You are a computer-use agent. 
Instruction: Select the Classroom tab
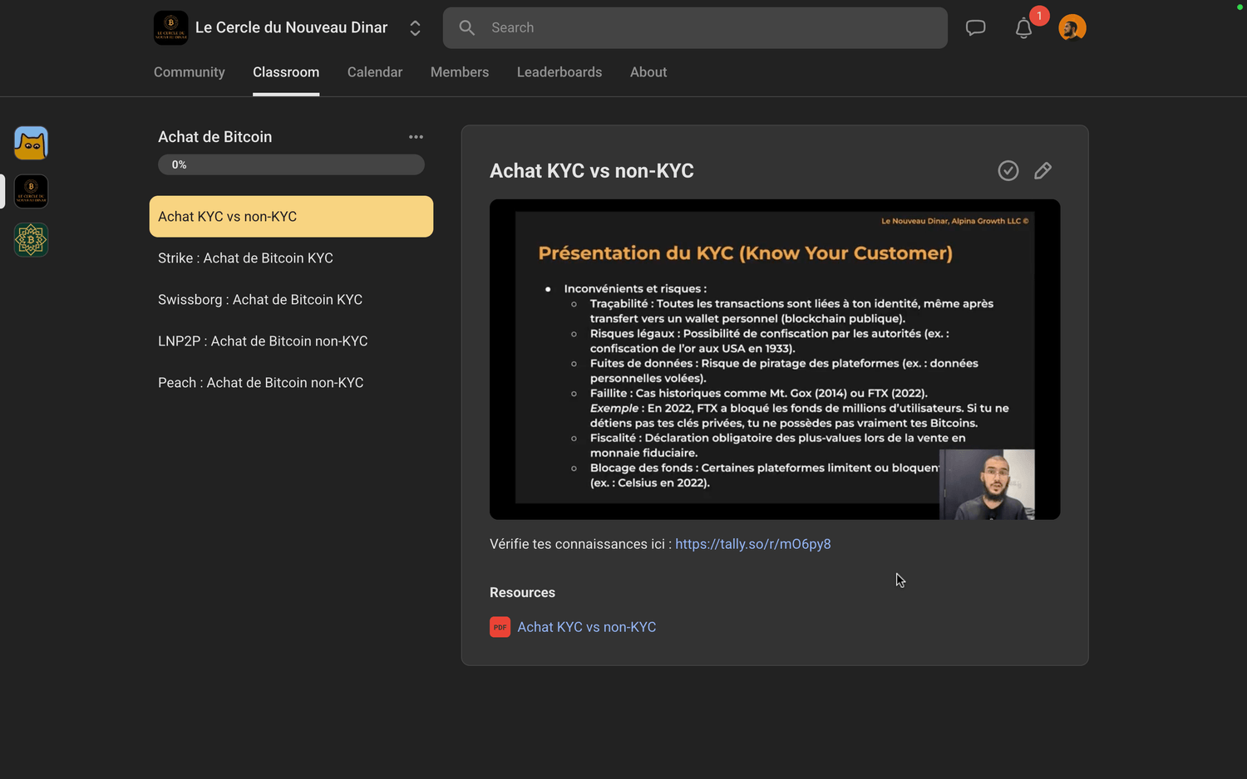286,72
